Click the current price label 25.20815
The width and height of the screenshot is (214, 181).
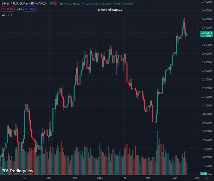207,33
